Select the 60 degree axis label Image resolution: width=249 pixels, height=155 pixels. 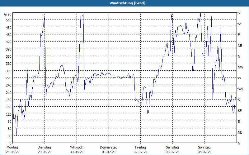pos(10,129)
